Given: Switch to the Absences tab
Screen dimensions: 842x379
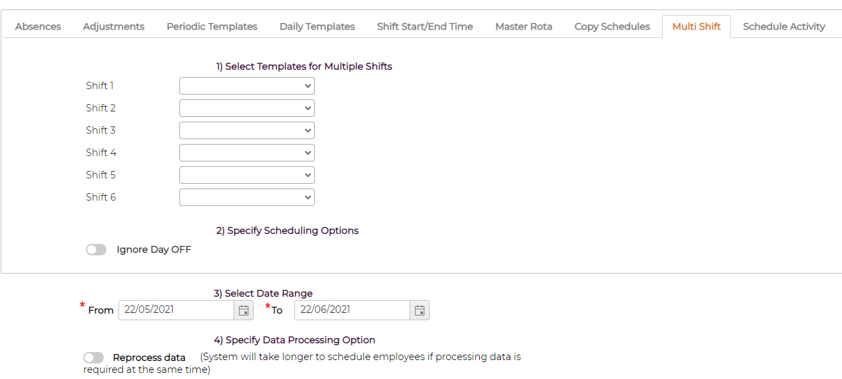Looking at the screenshot, I should (x=38, y=26).
